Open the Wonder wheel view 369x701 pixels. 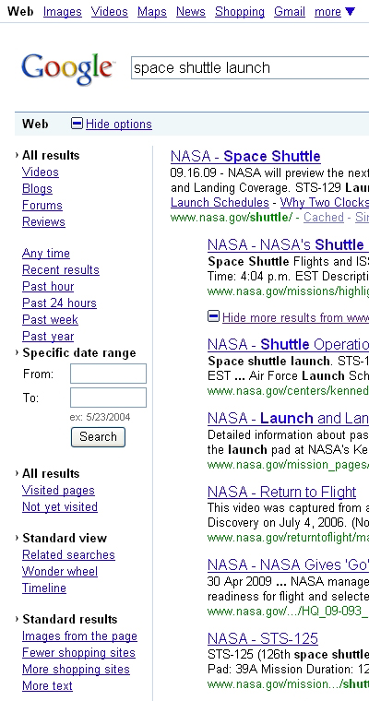pyautogui.click(x=60, y=571)
